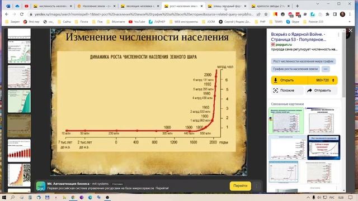Open the 'Закреп' bookmarks folder
The image size is (358, 201).
pos(12,22)
